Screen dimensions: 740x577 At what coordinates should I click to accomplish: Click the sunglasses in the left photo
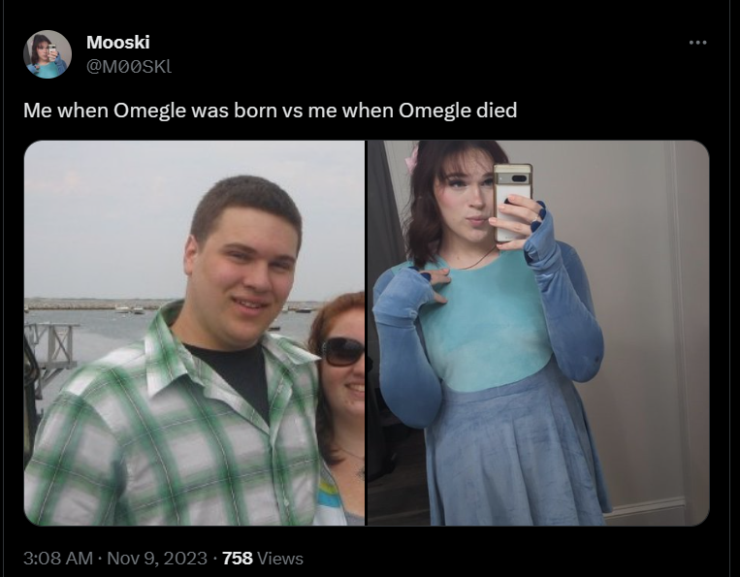coord(341,351)
